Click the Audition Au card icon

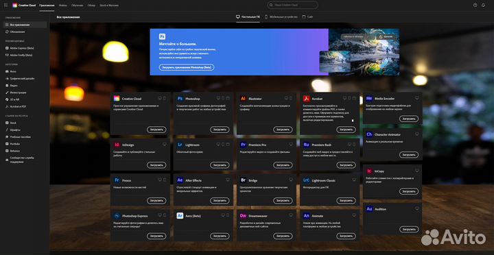[x=369, y=208]
